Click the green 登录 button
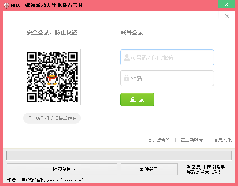 click(137, 99)
